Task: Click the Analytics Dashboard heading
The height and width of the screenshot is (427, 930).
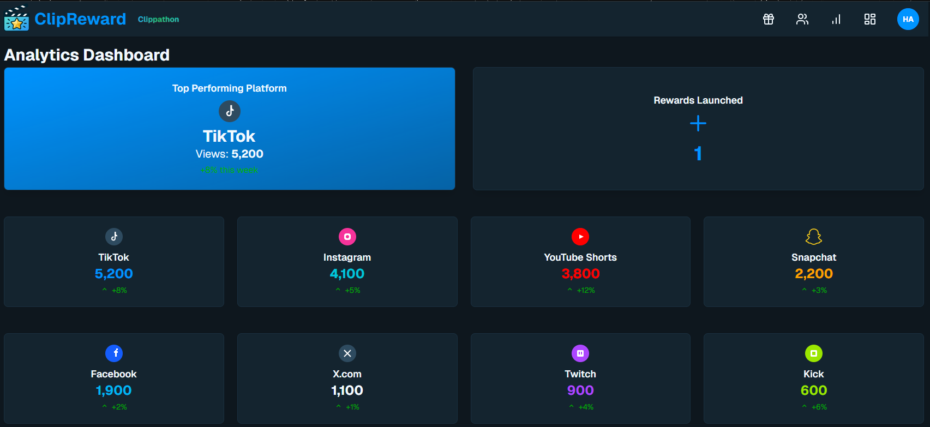Action: coord(87,55)
